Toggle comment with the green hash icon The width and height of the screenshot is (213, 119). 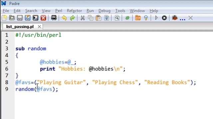coord(127,18)
